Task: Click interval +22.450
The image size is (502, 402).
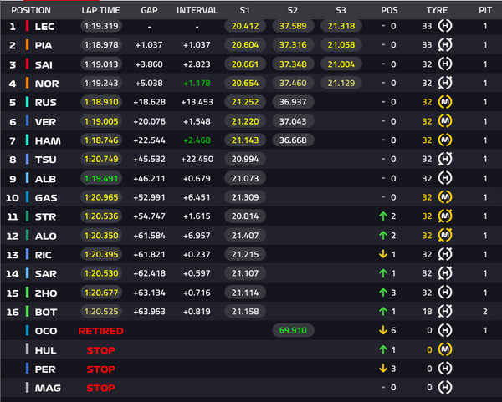Action: 197,159
